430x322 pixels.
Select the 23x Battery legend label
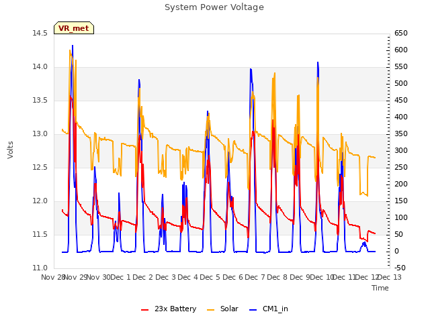coord(175,309)
